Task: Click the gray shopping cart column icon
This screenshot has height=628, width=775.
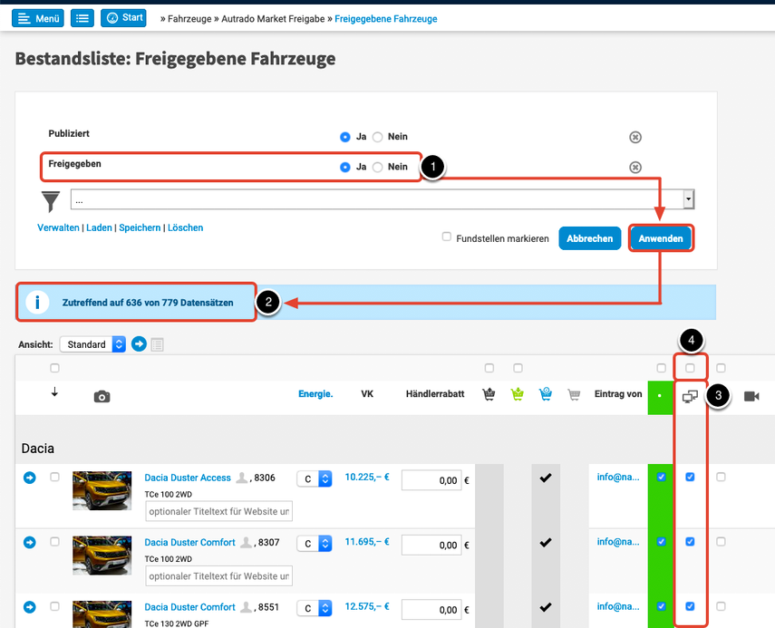Action: click(x=573, y=395)
